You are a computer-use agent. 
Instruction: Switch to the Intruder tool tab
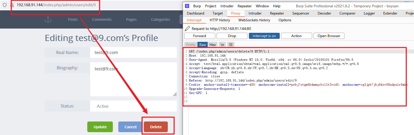coord(255,13)
